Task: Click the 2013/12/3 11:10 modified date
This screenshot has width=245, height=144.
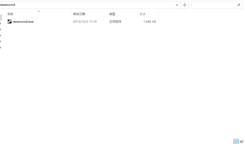Action: pos(85,22)
